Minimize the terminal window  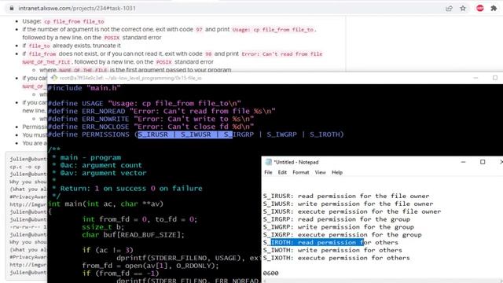(x=475, y=78)
